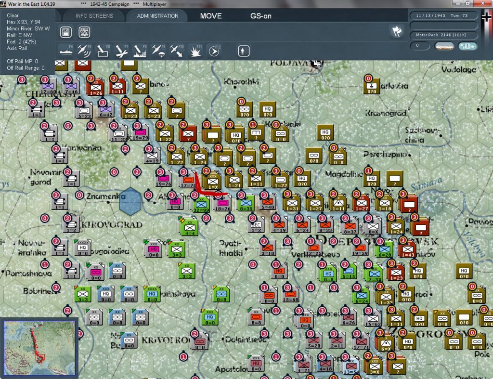The width and height of the screenshot is (493, 379).
Task: Select the magenta unit labeled 19=76
Action: [x=164, y=179]
